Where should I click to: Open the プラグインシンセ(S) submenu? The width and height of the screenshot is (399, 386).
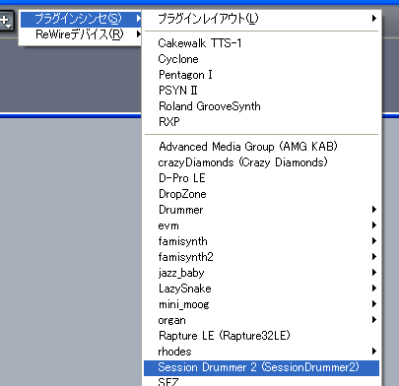click(x=81, y=19)
